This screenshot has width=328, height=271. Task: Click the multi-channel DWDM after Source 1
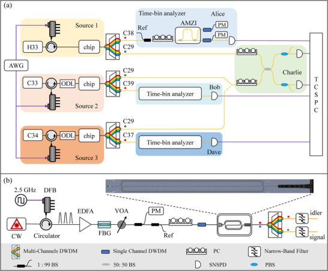click(113, 47)
